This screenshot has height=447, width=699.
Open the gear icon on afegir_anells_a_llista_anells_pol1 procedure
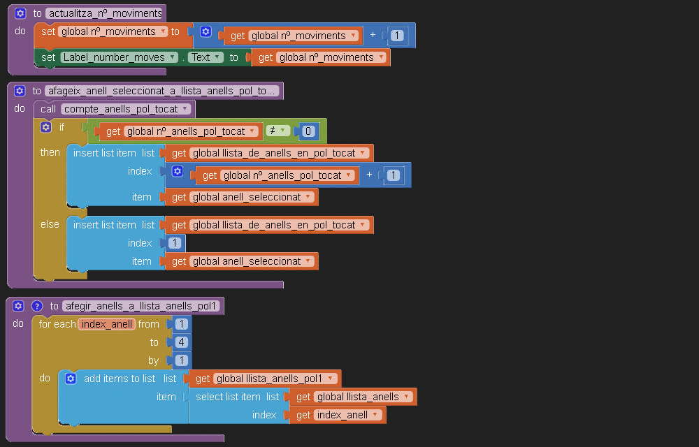tap(18, 306)
